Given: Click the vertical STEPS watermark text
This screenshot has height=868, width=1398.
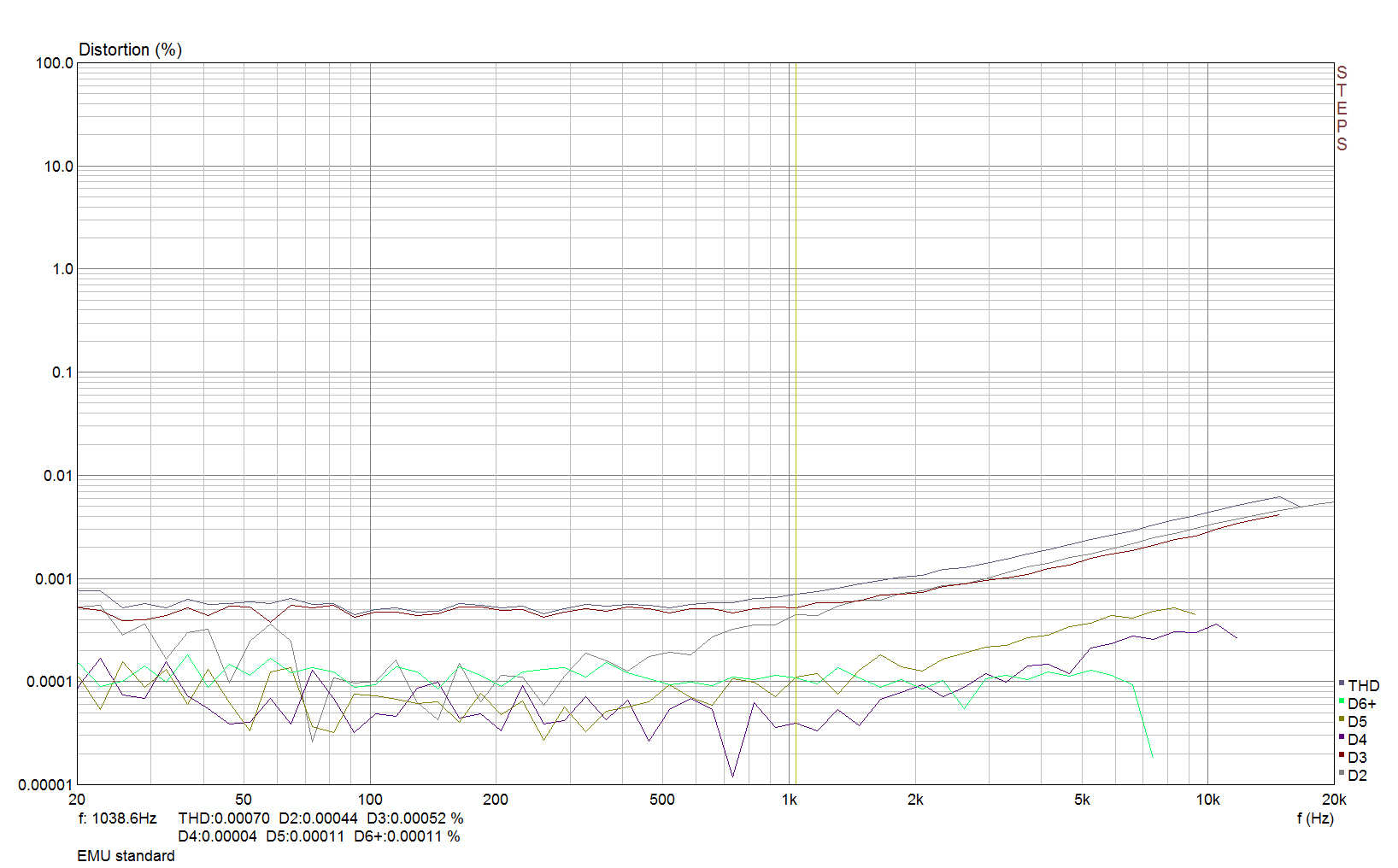Looking at the screenshot, I should (1342, 108).
